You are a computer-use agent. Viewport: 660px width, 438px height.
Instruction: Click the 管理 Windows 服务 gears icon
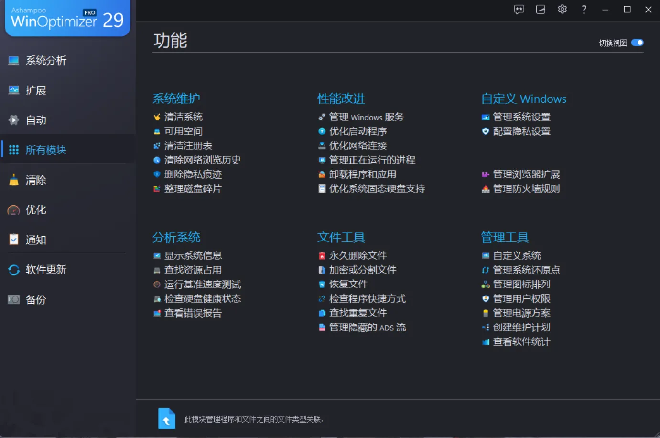tap(322, 117)
